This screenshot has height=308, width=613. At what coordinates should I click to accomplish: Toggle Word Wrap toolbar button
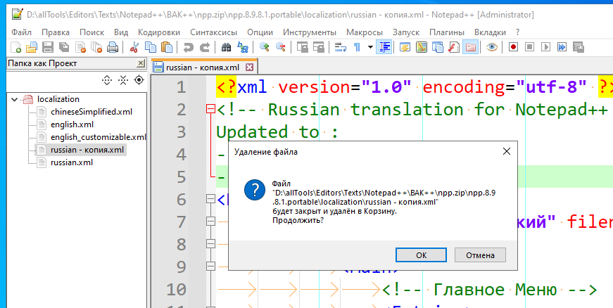(x=340, y=48)
